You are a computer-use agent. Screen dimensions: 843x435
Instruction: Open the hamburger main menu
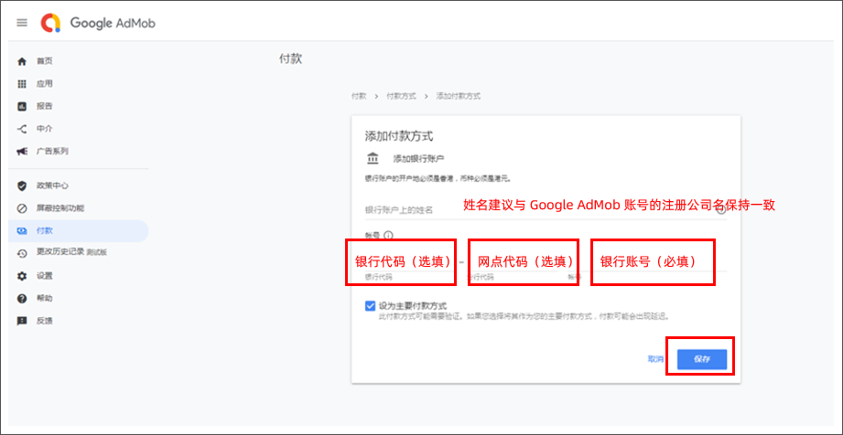point(22,23)
